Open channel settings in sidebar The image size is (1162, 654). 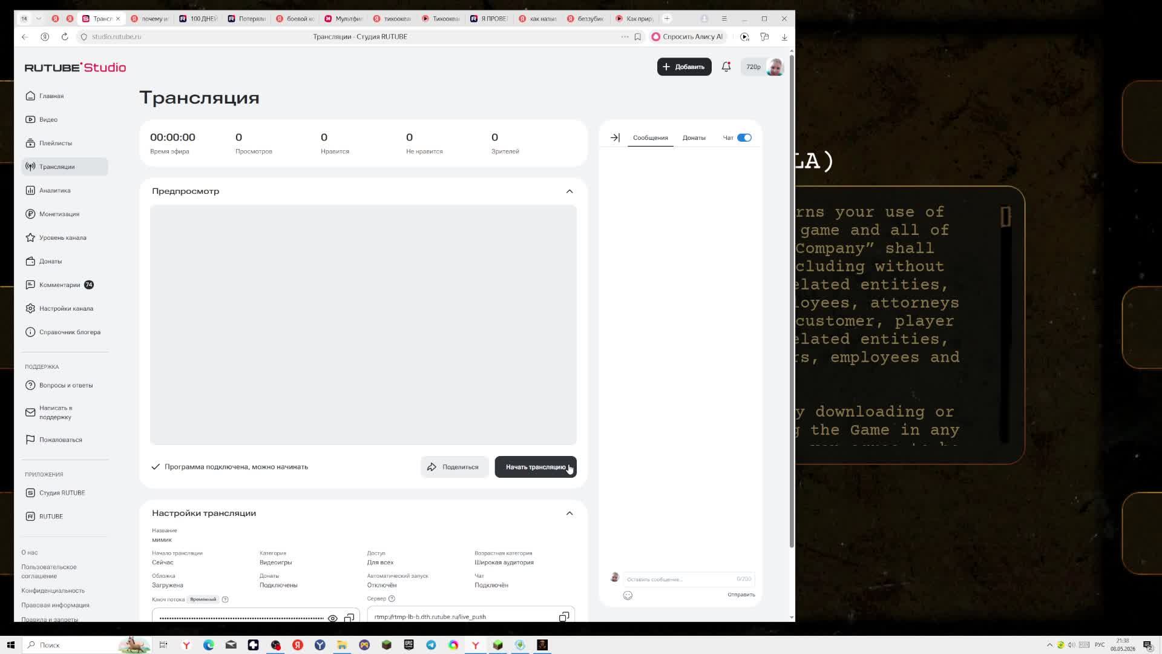[x=65, y=308]
